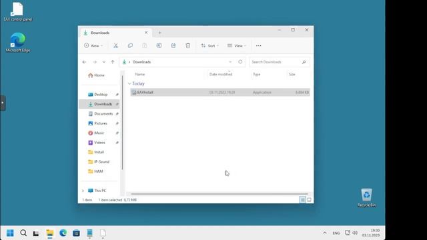
Task: Open the HAM folder in sidebar
Action: 95,171
